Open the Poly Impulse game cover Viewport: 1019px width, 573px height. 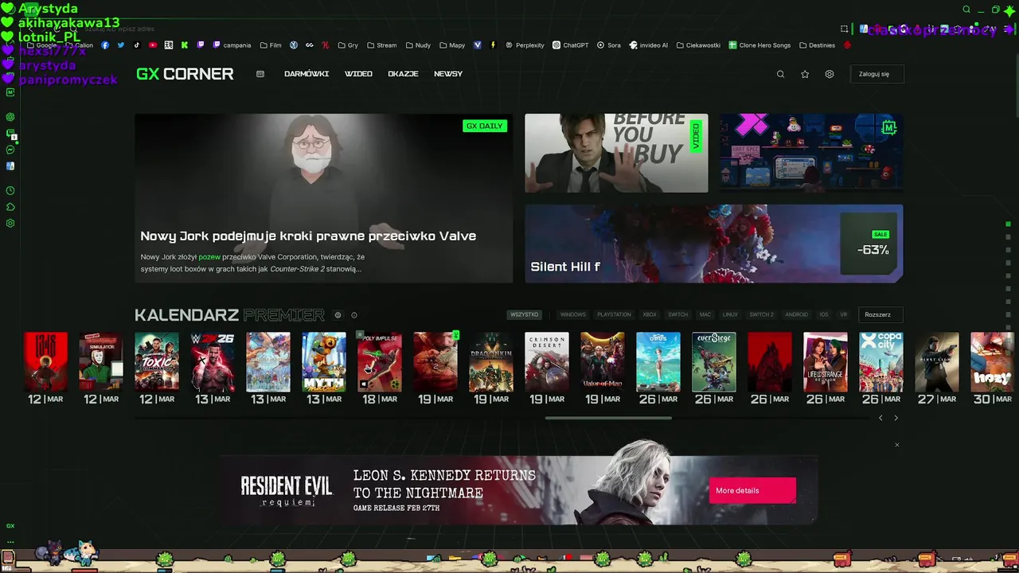tap(380, 362)
